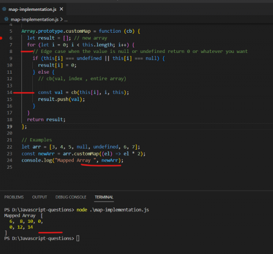Select the map-implementation.js editor tab
The width and height of the screenshot is (273, 254).
[33, 9]
